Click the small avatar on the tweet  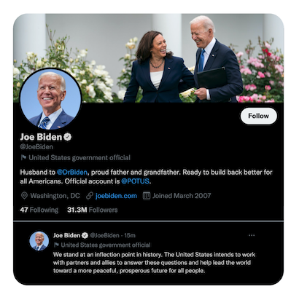(x=39, y=241)
